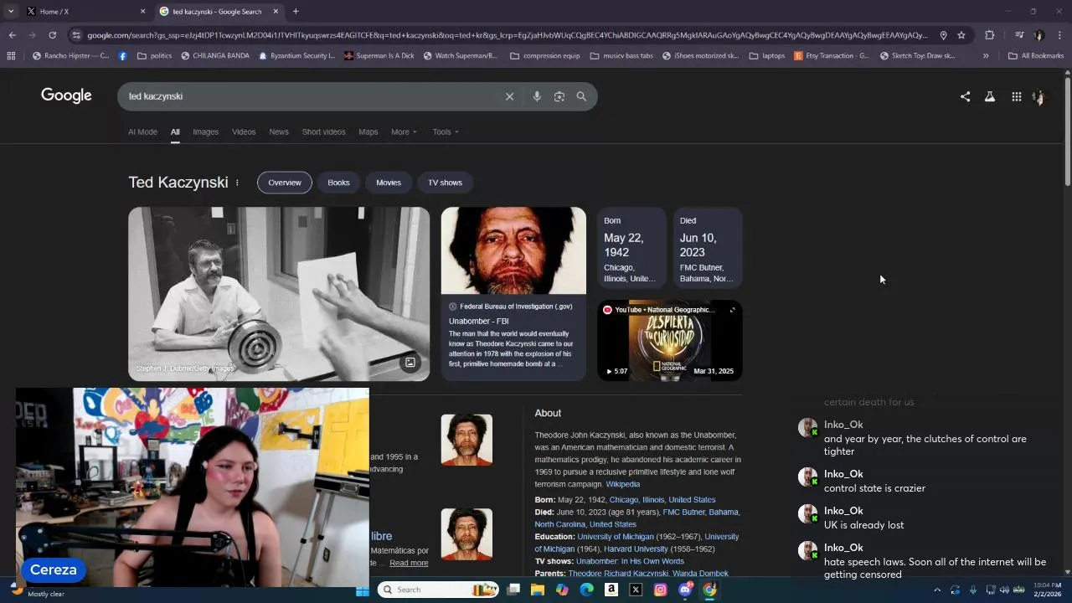Click the page vertical scrollbar
Viewport: 1072px width, 603px height.
(1068, 130)
